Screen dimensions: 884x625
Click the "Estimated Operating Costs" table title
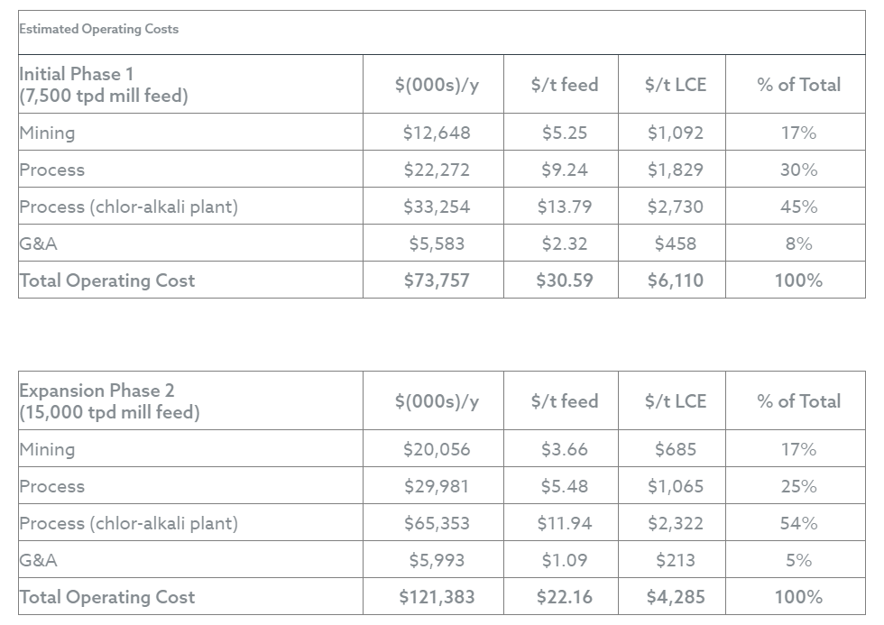99,29
